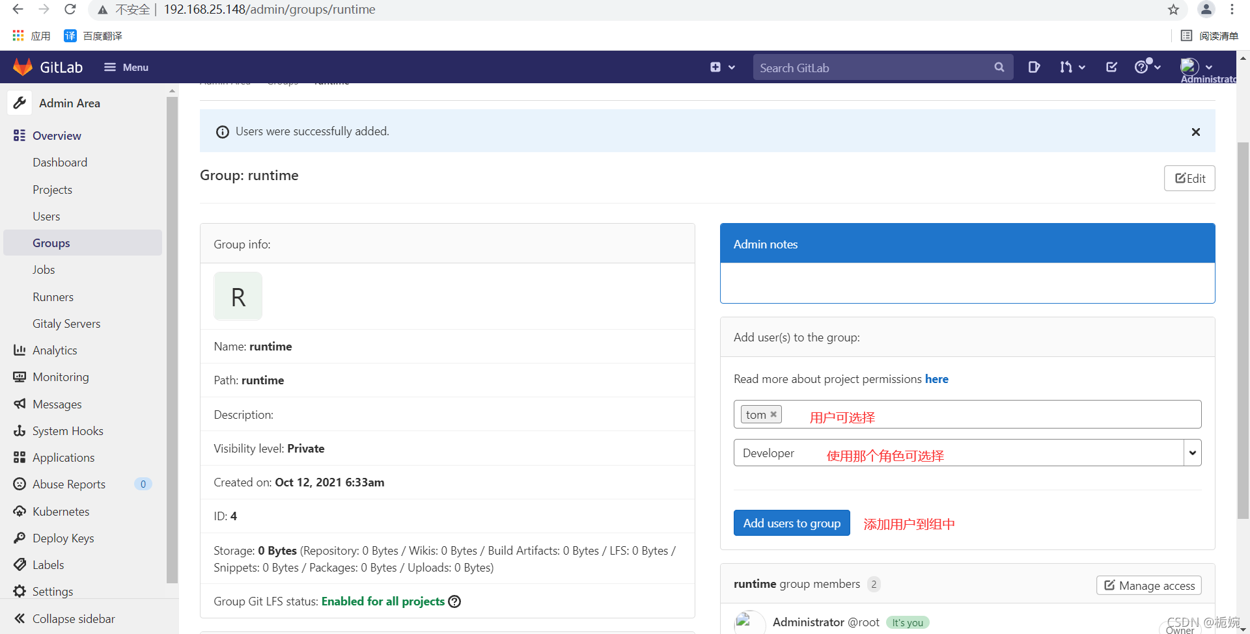Open the to-do list icon
Screen dimensions: 1250x634
pos(1111,67)
